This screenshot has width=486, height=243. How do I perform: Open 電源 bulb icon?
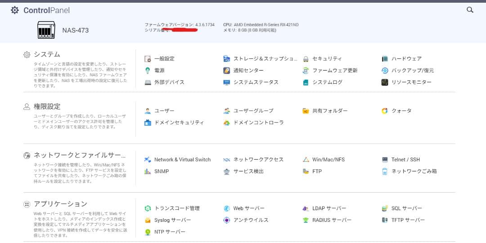click(148, 71)
